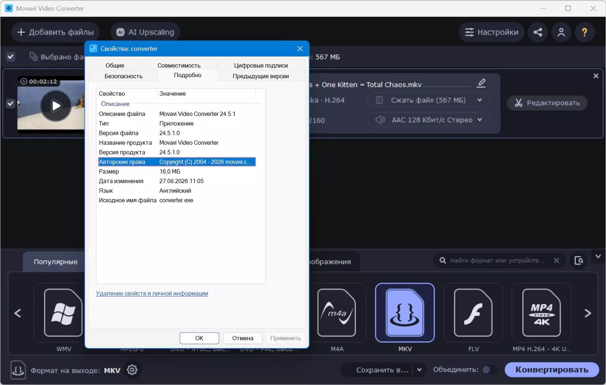The height and width of the screenshot is (385, 606).
Task: Click the Свойство column header
Action: pyautogui.click(x=127, y=94)
